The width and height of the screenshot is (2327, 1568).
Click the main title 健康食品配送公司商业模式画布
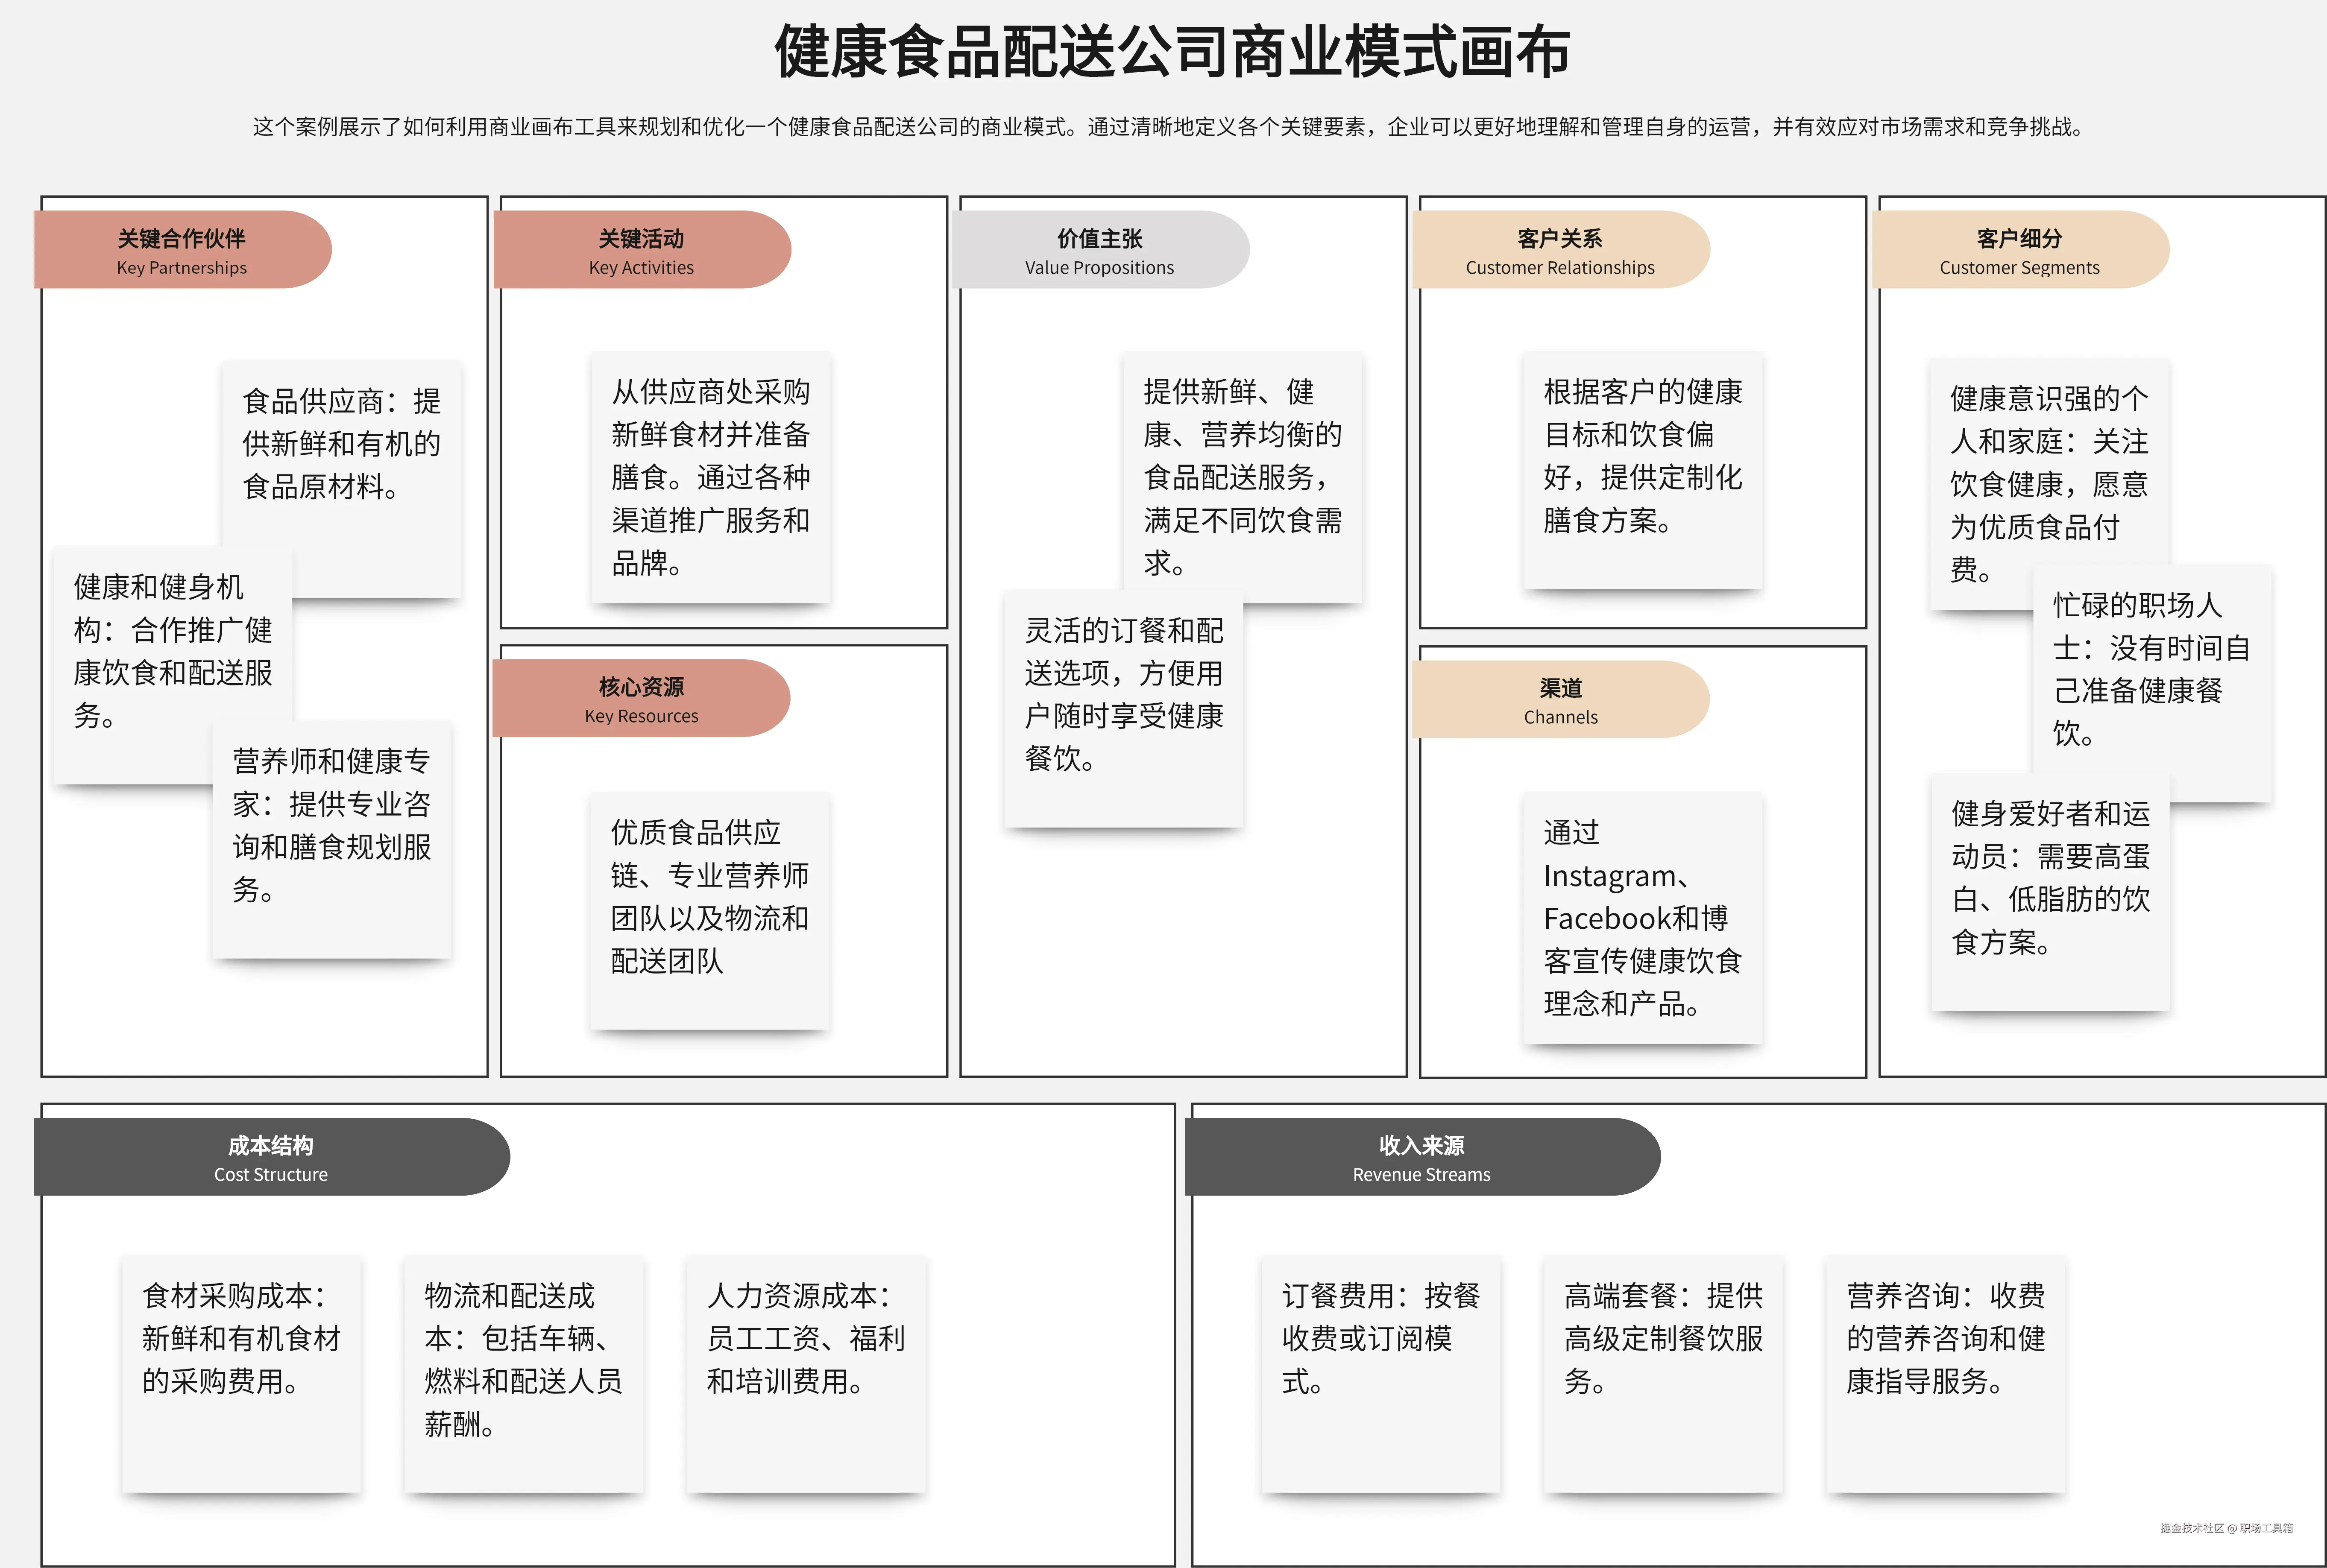(1171, 52)
